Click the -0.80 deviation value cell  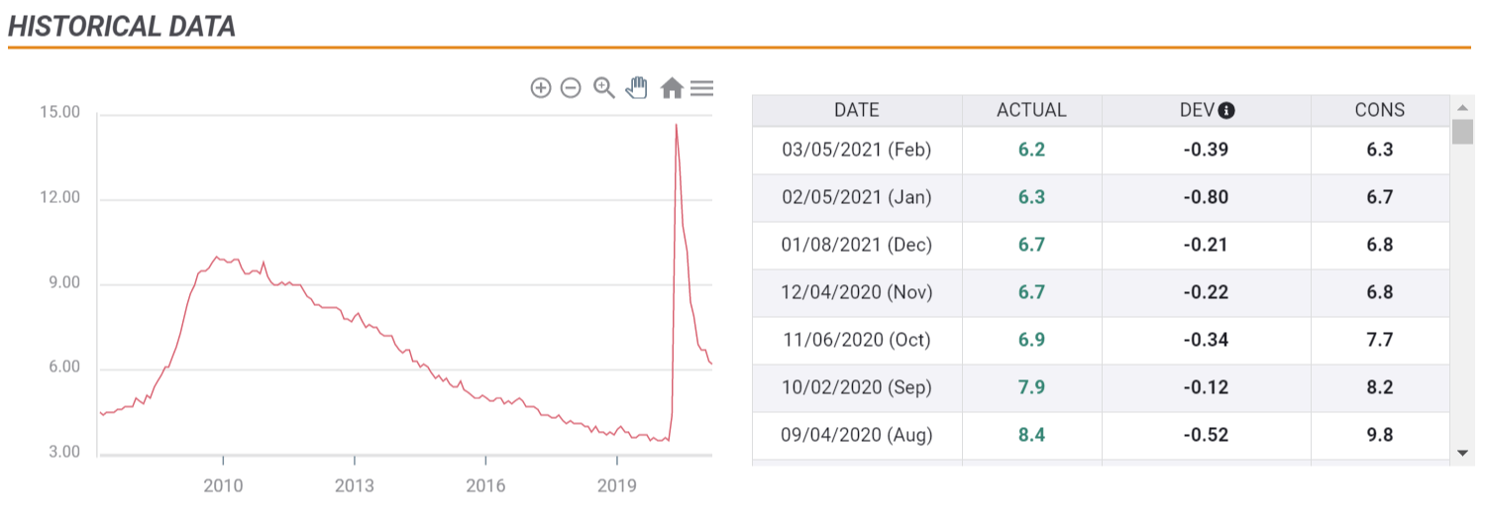tap(1206, 197)
